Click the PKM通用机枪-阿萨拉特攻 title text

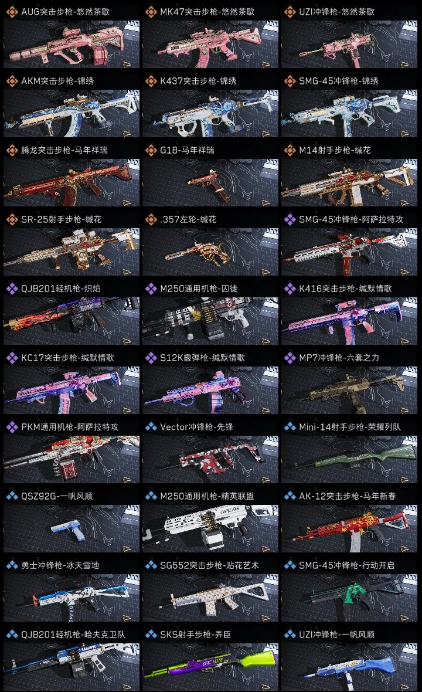pyautogui.click(x=70, y=427)
